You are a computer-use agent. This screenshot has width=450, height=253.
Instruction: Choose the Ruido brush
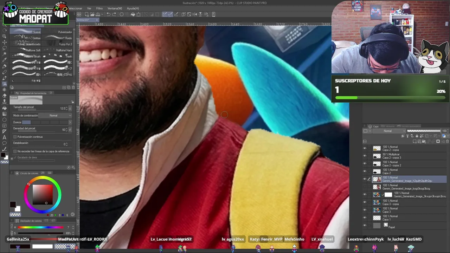point(58,38)
